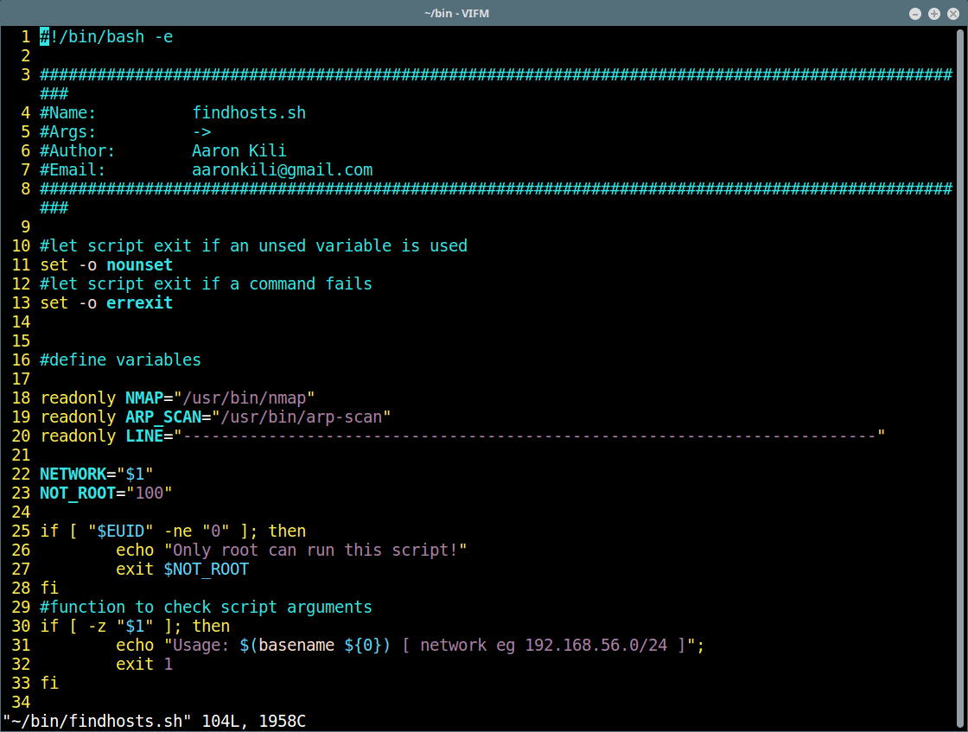968x732 pixels.
Task: Click the author name Aaron Kili
Action: 239,150
